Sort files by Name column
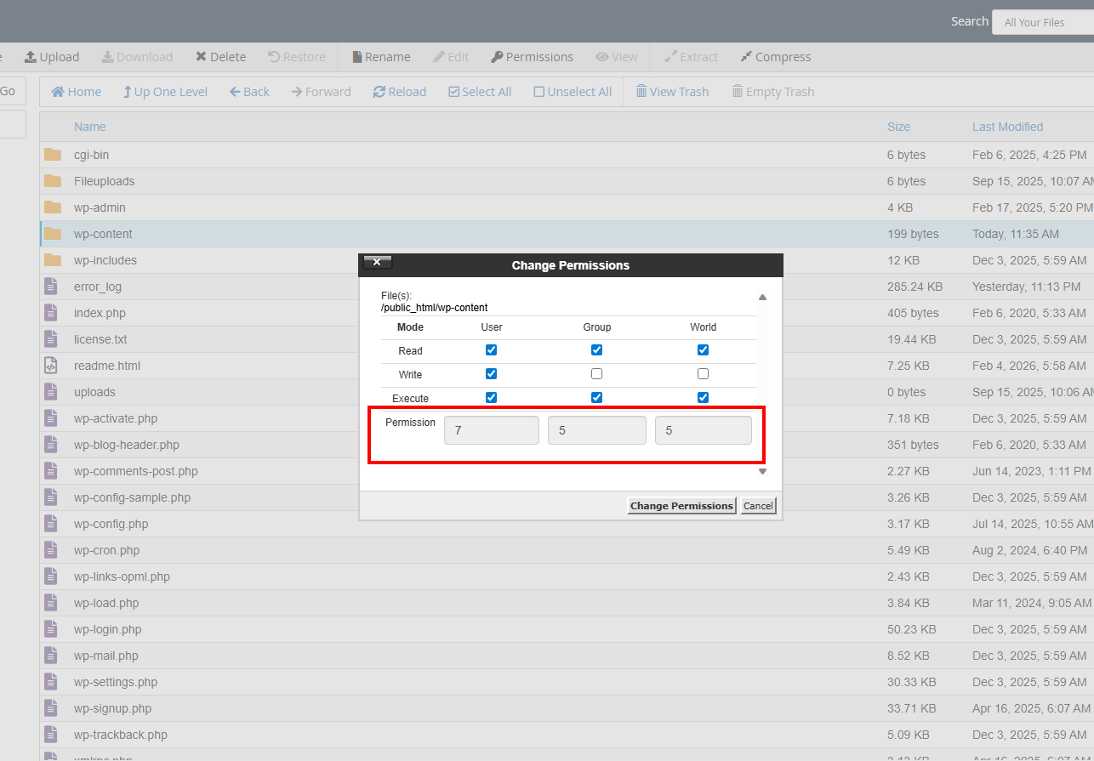 89,127
